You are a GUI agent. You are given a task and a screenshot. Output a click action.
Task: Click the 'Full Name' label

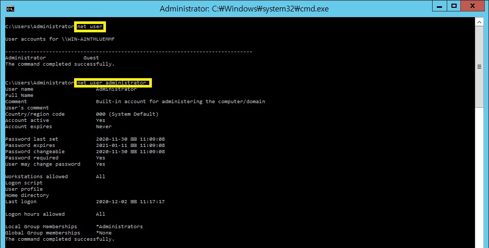click(19, 95)
